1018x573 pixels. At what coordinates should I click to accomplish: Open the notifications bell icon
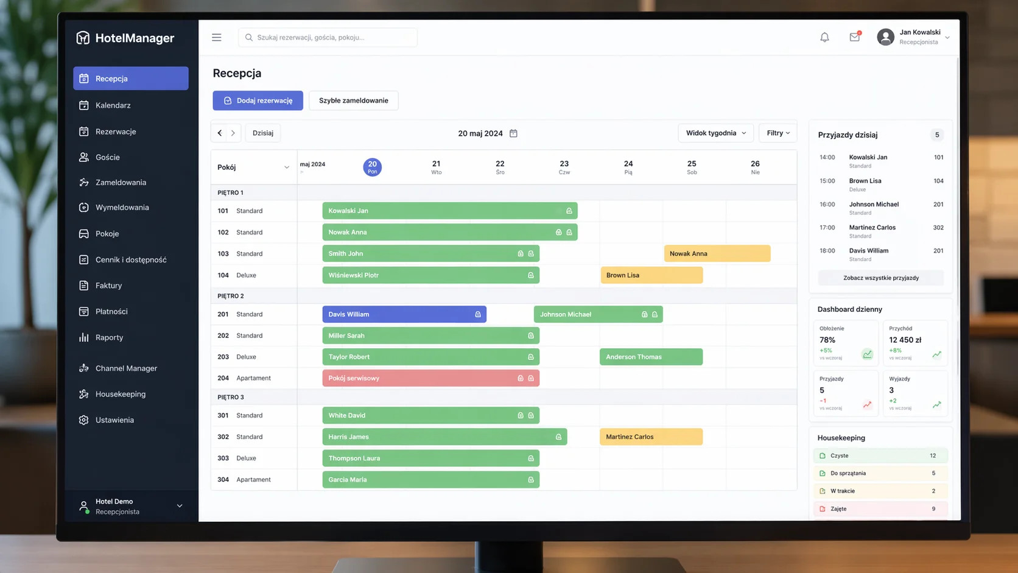(824, 37)
